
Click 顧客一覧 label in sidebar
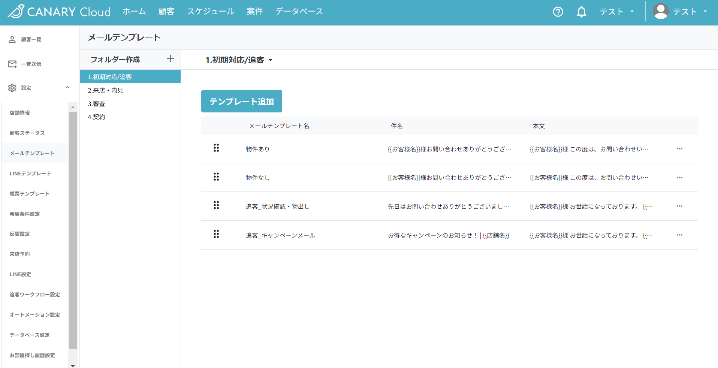click(31, 39)
